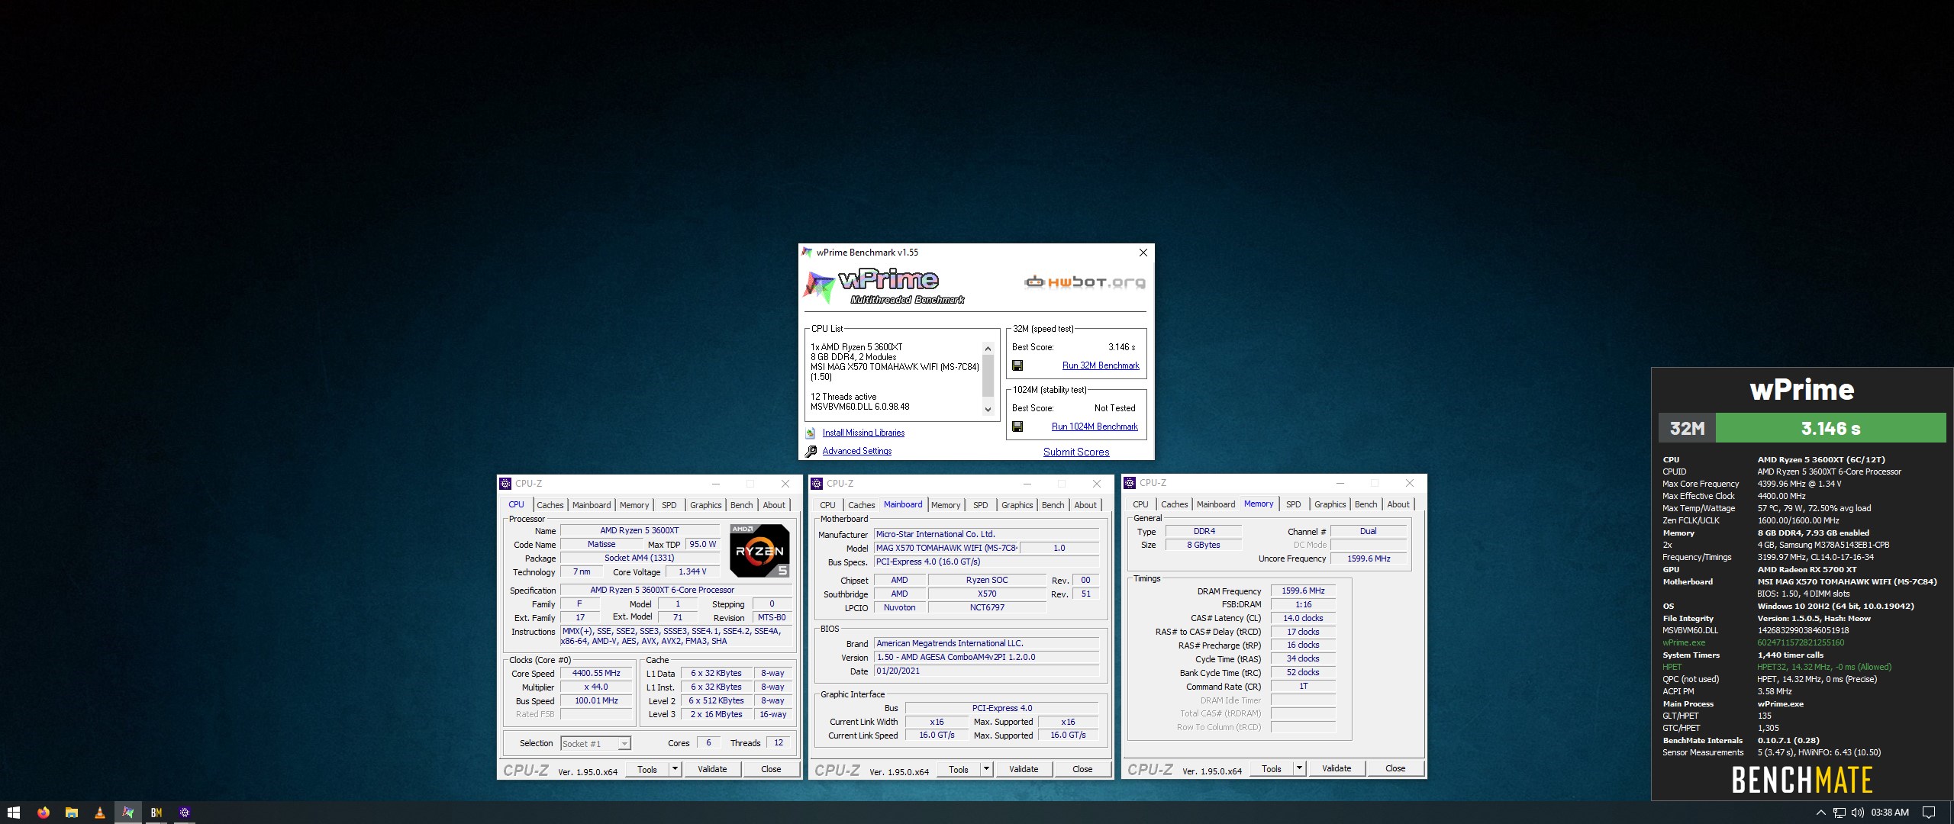Screen dimensions: 1954x824
Task: Click the title bar icon of CPU-Z CPU window
Action: 505,484
